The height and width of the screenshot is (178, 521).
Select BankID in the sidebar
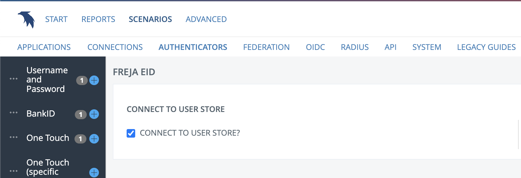(41, 114)
